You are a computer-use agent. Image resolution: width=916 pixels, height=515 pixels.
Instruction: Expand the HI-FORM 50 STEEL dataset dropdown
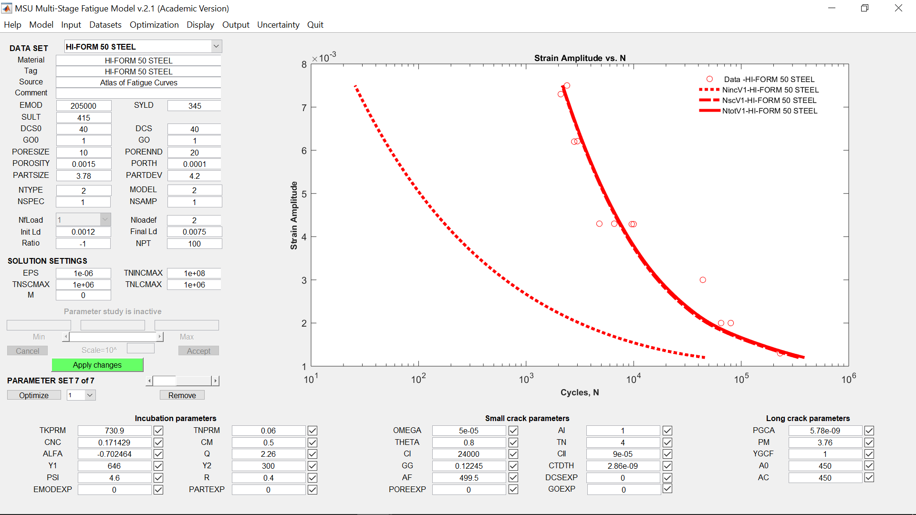tap(216, 46)
